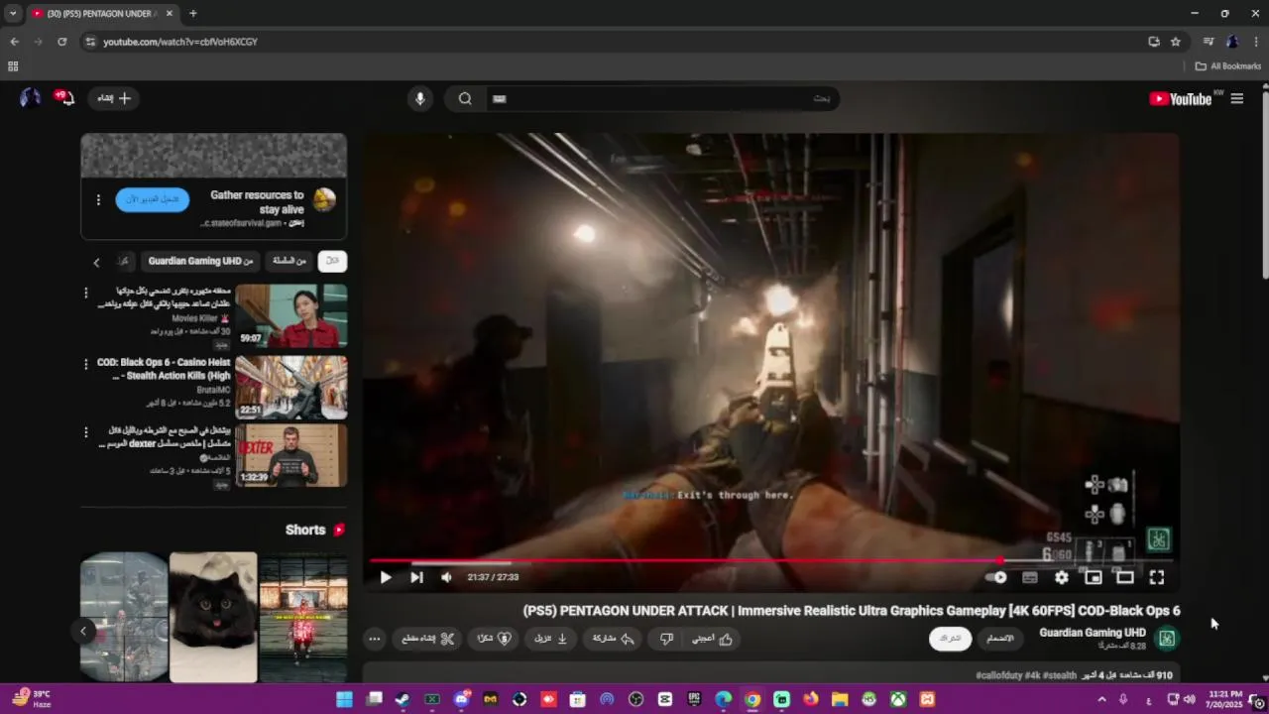This screenshot has height=714, width=1269.
Task: Open the Chrome tab search dropdown
Action: pos(13,14)
